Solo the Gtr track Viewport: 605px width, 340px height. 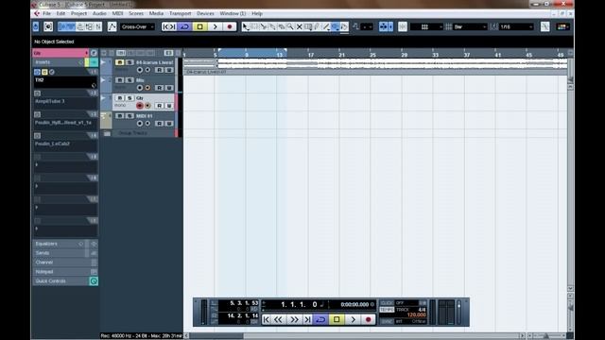tap(130, 98)
